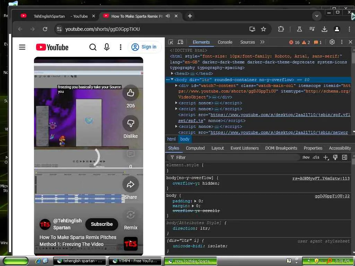Go back in browser history

20,29
